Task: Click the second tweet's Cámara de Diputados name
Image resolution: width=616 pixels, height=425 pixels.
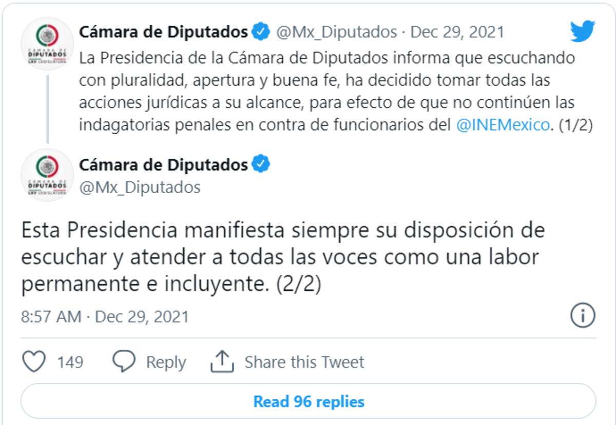Action: click(163, 164)
